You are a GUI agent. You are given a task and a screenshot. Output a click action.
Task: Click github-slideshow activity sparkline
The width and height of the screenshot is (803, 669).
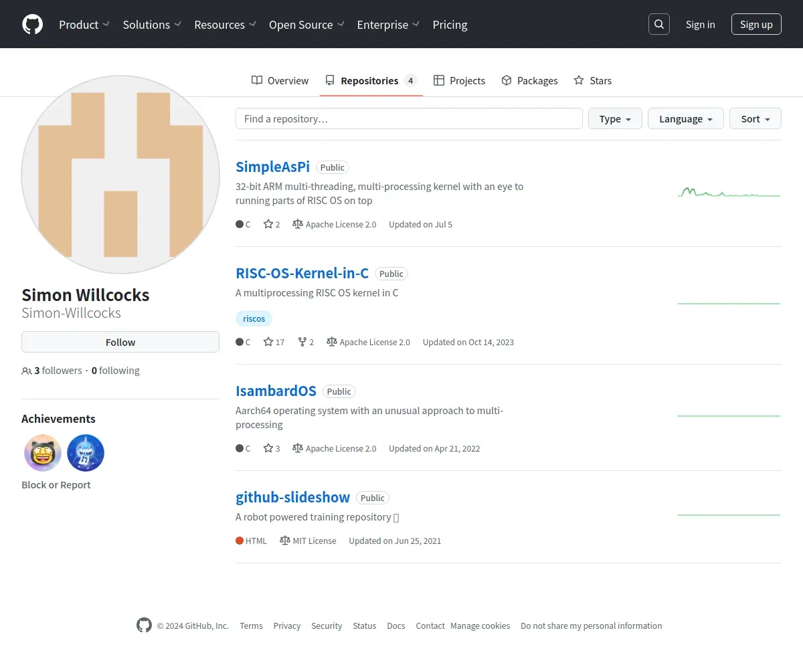tap(729, 514)
